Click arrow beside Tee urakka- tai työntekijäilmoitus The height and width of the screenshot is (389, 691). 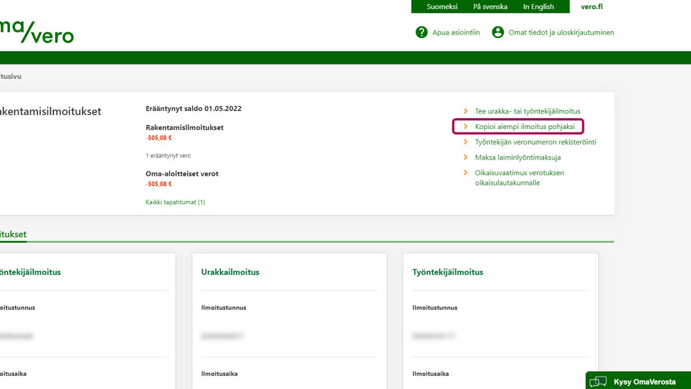click(x=466, y=111)
